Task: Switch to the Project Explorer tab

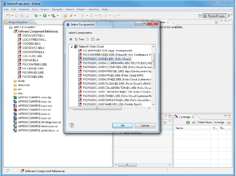Action: point(18,22)
